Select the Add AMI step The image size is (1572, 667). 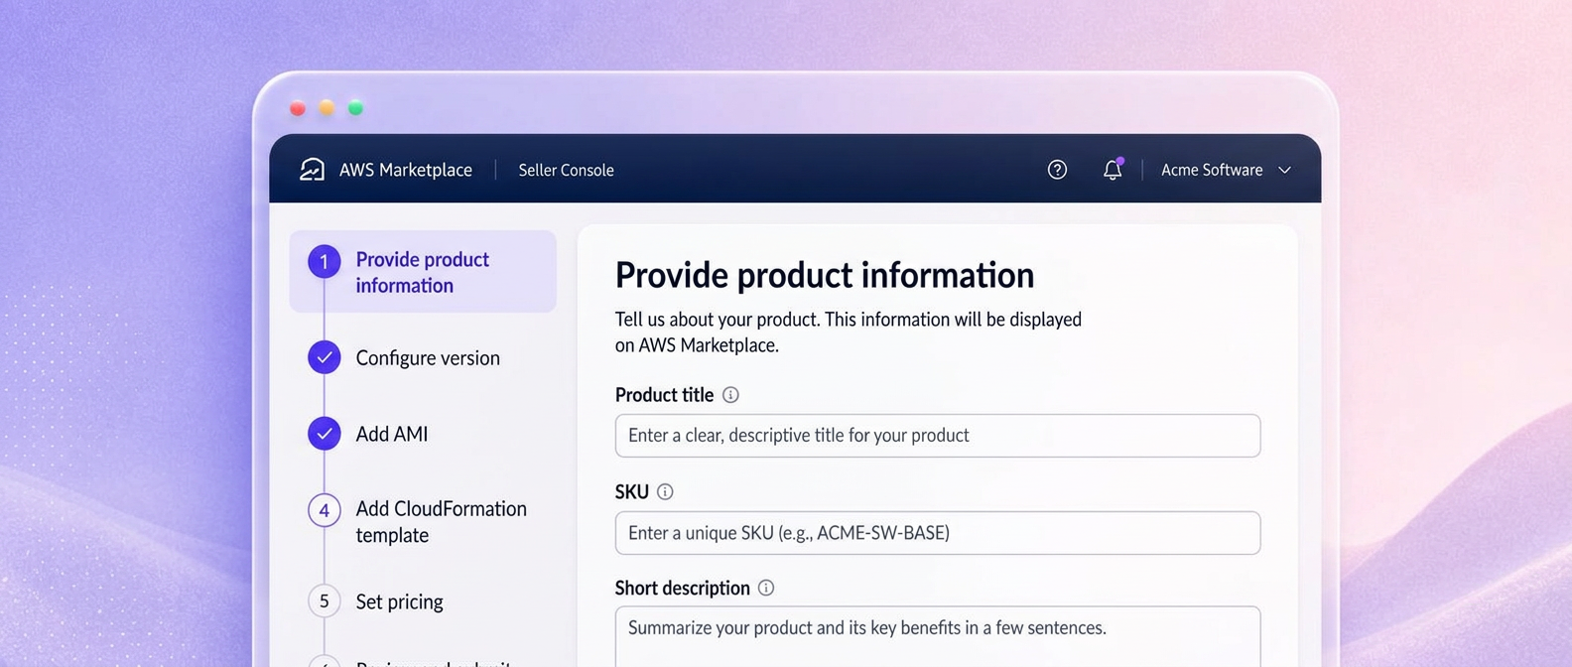click(392, 434)
